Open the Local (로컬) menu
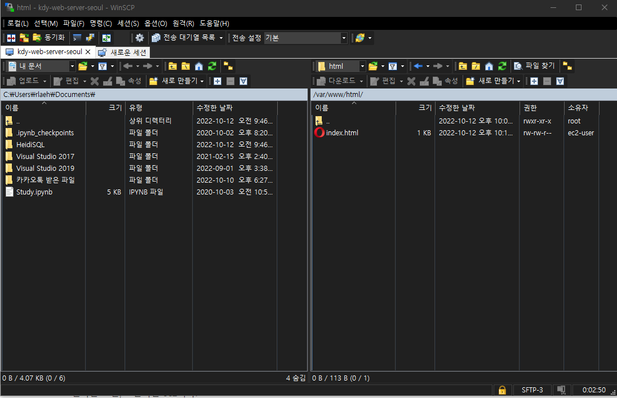617x398 pixels. point(17,24)
